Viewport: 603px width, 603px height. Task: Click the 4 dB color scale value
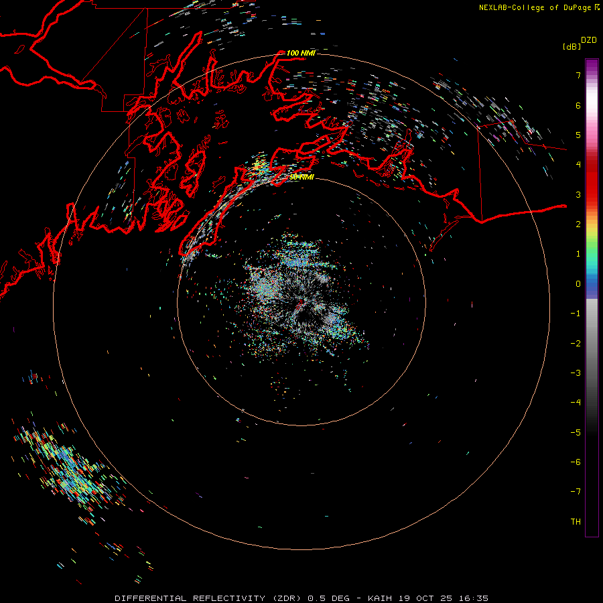click(x=578, y=165)
